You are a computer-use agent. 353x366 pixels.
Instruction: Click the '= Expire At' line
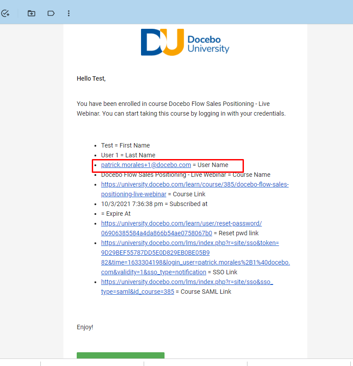pyautogui.click(x=116, y=214)
